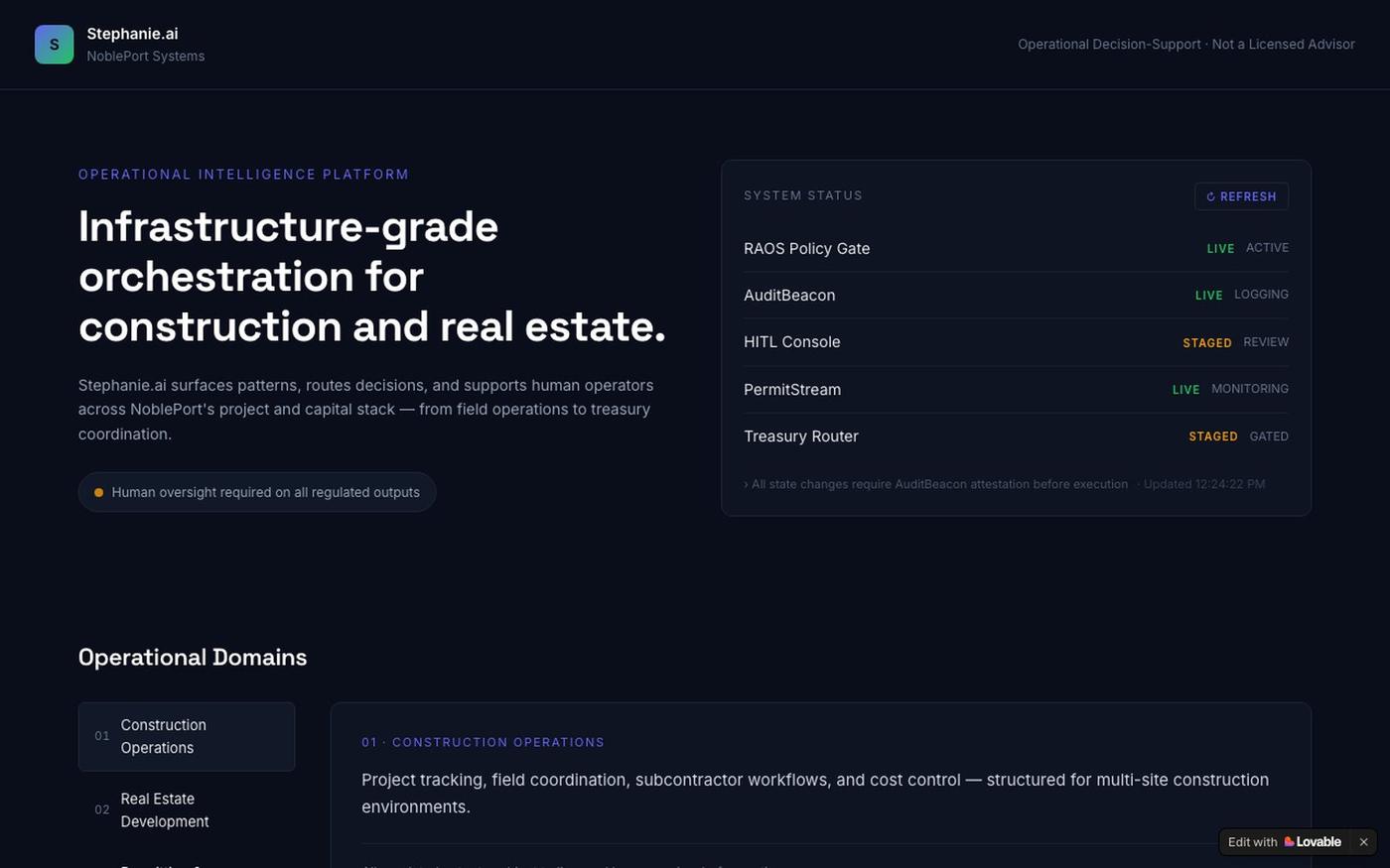Click the Human oversight required pill

point(257,492)
